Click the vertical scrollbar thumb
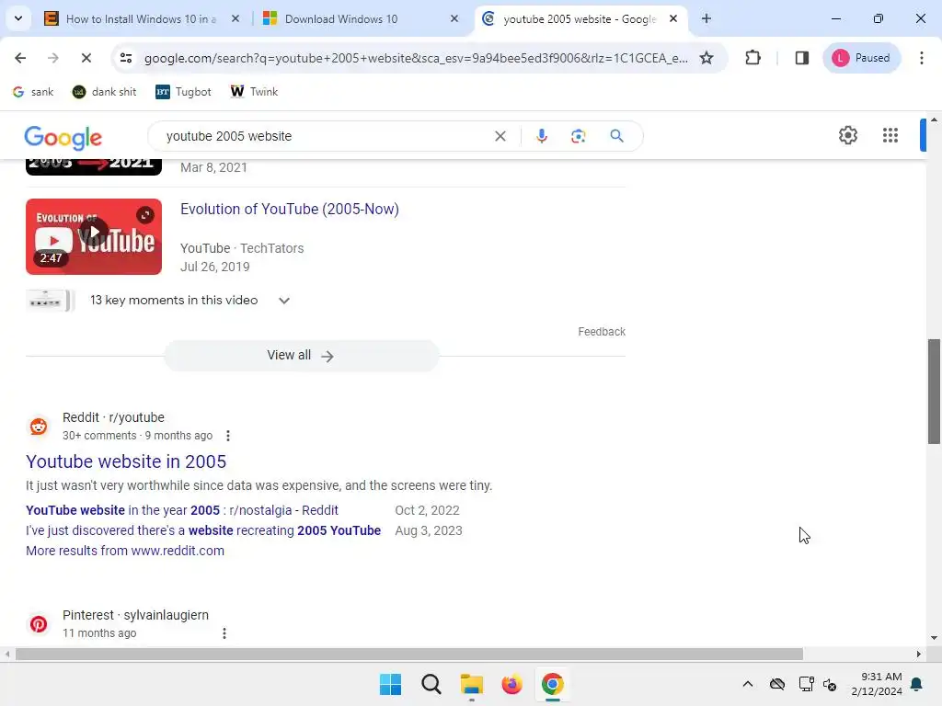This screenshot has width=942, height=706. (x=934, y=392)
